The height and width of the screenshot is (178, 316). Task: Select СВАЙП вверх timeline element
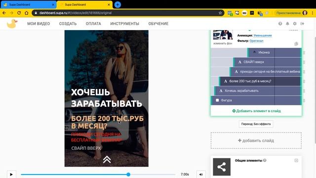267,62
